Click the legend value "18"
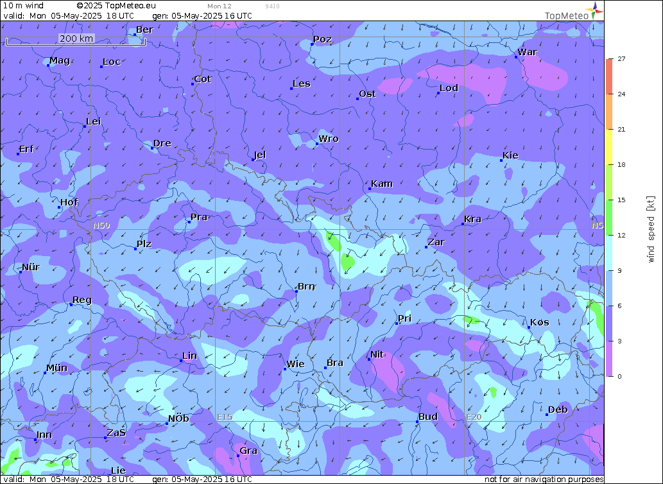The image size is (663, 484). pyautogui.click(x=621, y=164)
